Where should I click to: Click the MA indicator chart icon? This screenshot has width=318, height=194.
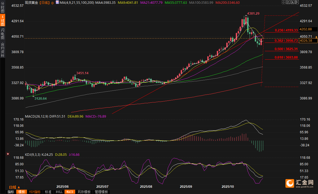[57, 2]
